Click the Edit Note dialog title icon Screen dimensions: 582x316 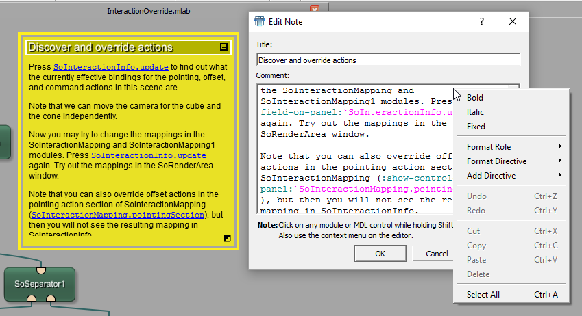258,21
